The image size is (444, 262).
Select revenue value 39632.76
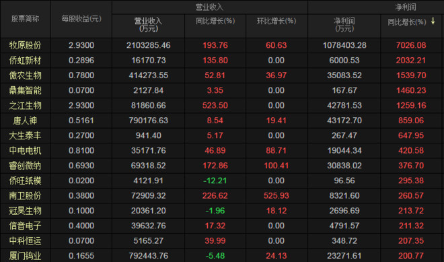coord(149,226)
